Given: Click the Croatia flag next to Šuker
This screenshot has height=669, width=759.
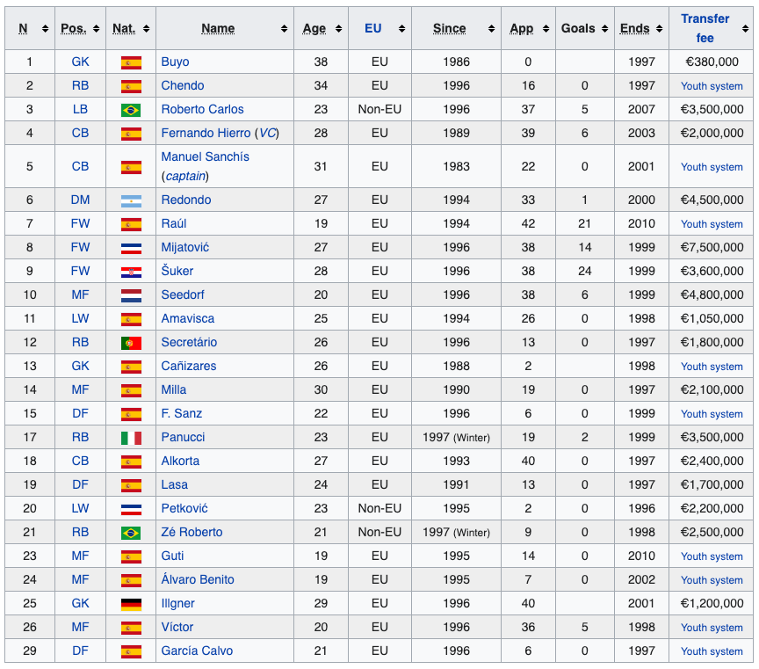Looking at the screenshot, I should [x=131, y=272].
